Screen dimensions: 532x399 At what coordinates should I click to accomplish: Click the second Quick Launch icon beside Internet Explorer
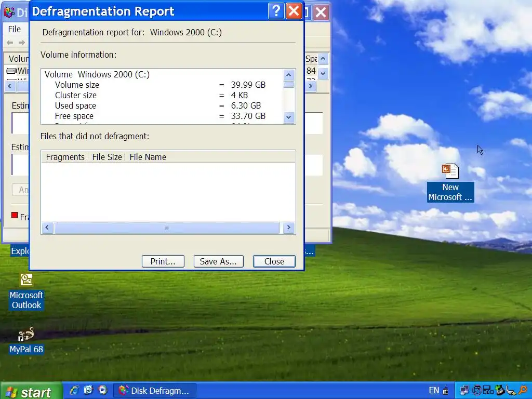click(x=88, y=391)
